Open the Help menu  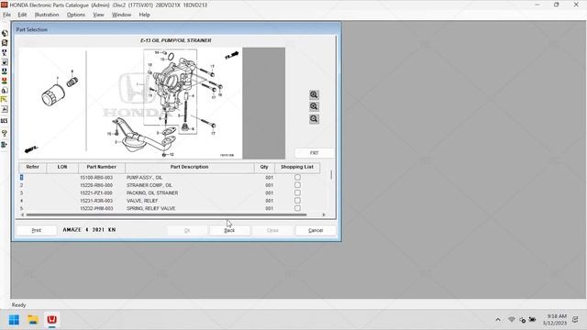[x=145, y=15]
